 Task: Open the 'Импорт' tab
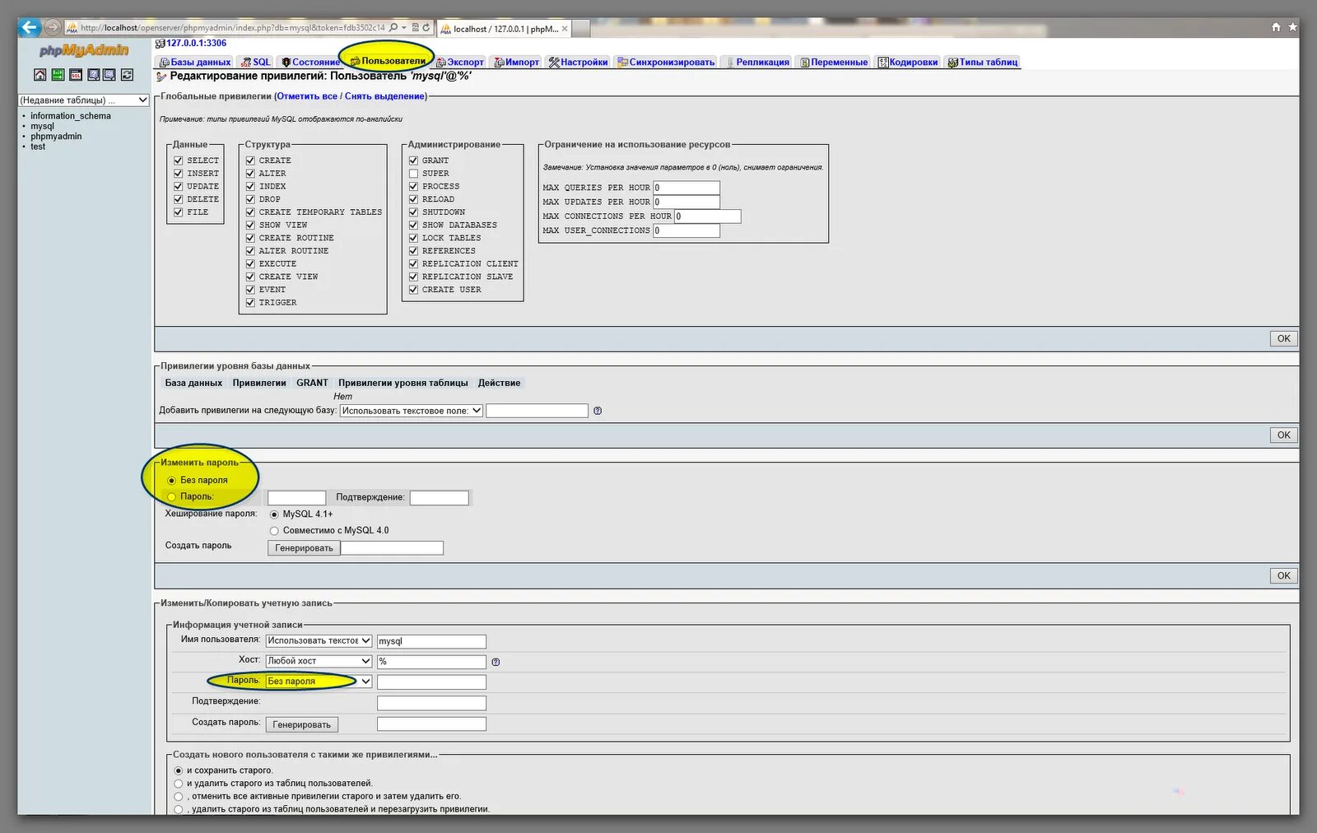tap(516, 62)
